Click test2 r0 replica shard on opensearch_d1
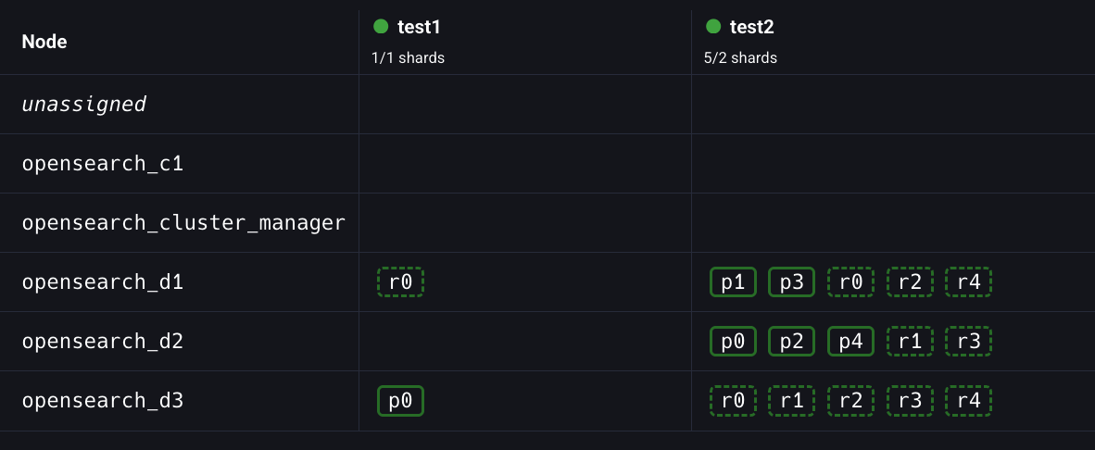The height and width of the screenshot is (450, 1095). [850, 282]
